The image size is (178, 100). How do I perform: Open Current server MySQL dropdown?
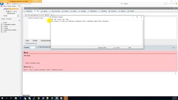(11, 16)
